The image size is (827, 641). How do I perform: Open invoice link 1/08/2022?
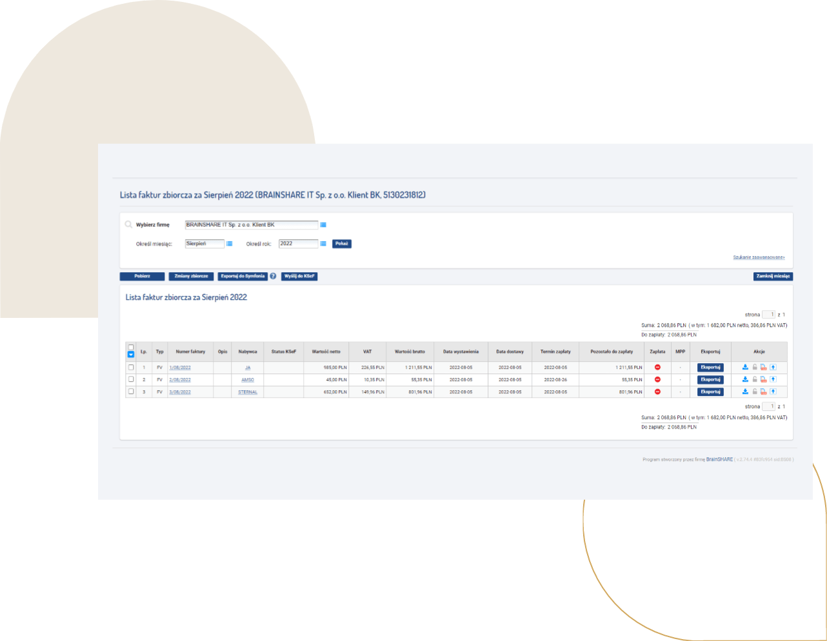tap(180, 368)
